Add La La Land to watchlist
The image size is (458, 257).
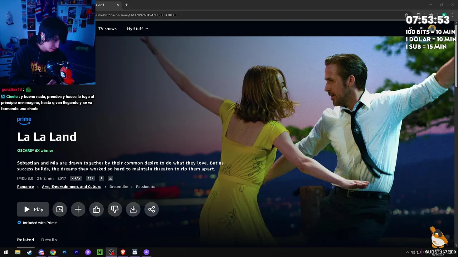tap(78, 210)
